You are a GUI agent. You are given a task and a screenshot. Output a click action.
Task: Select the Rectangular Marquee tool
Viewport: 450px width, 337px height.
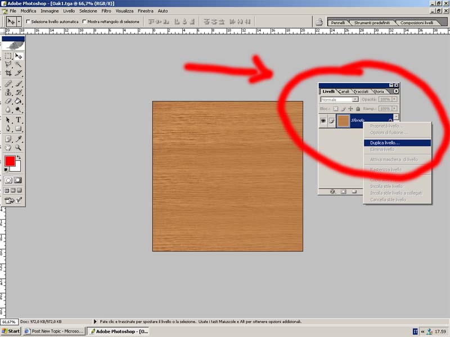pos(8,56)
